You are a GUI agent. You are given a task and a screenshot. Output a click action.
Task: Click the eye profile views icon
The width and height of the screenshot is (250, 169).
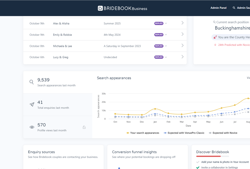coord(32,127)
